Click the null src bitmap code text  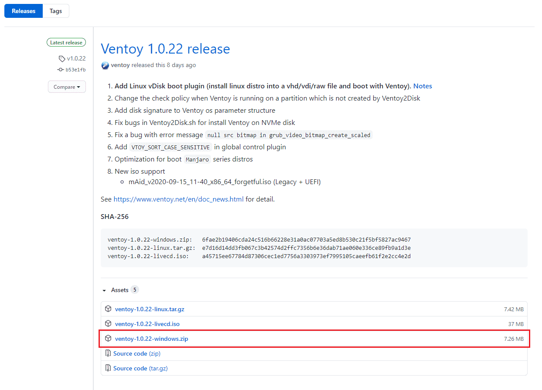pos(289,135)
